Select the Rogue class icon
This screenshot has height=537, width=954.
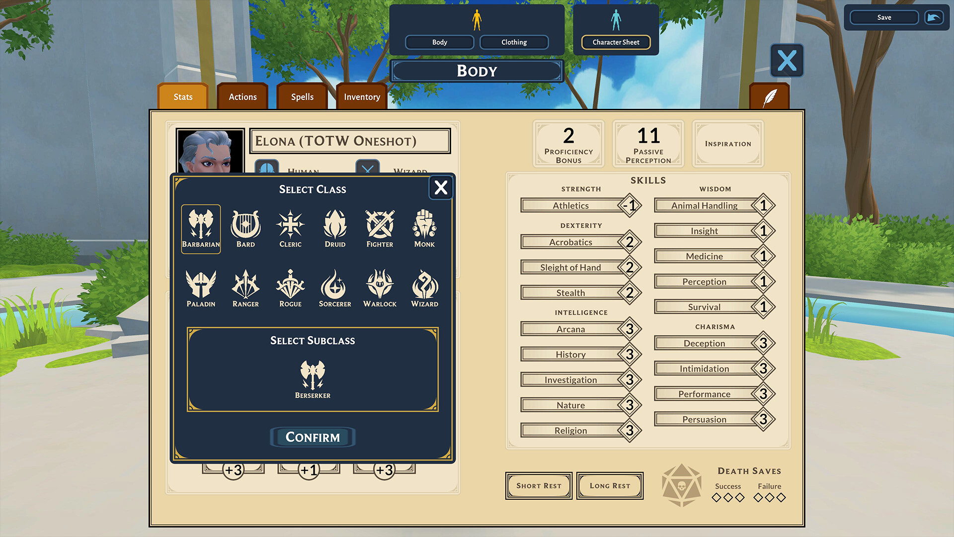coord(290,284)
